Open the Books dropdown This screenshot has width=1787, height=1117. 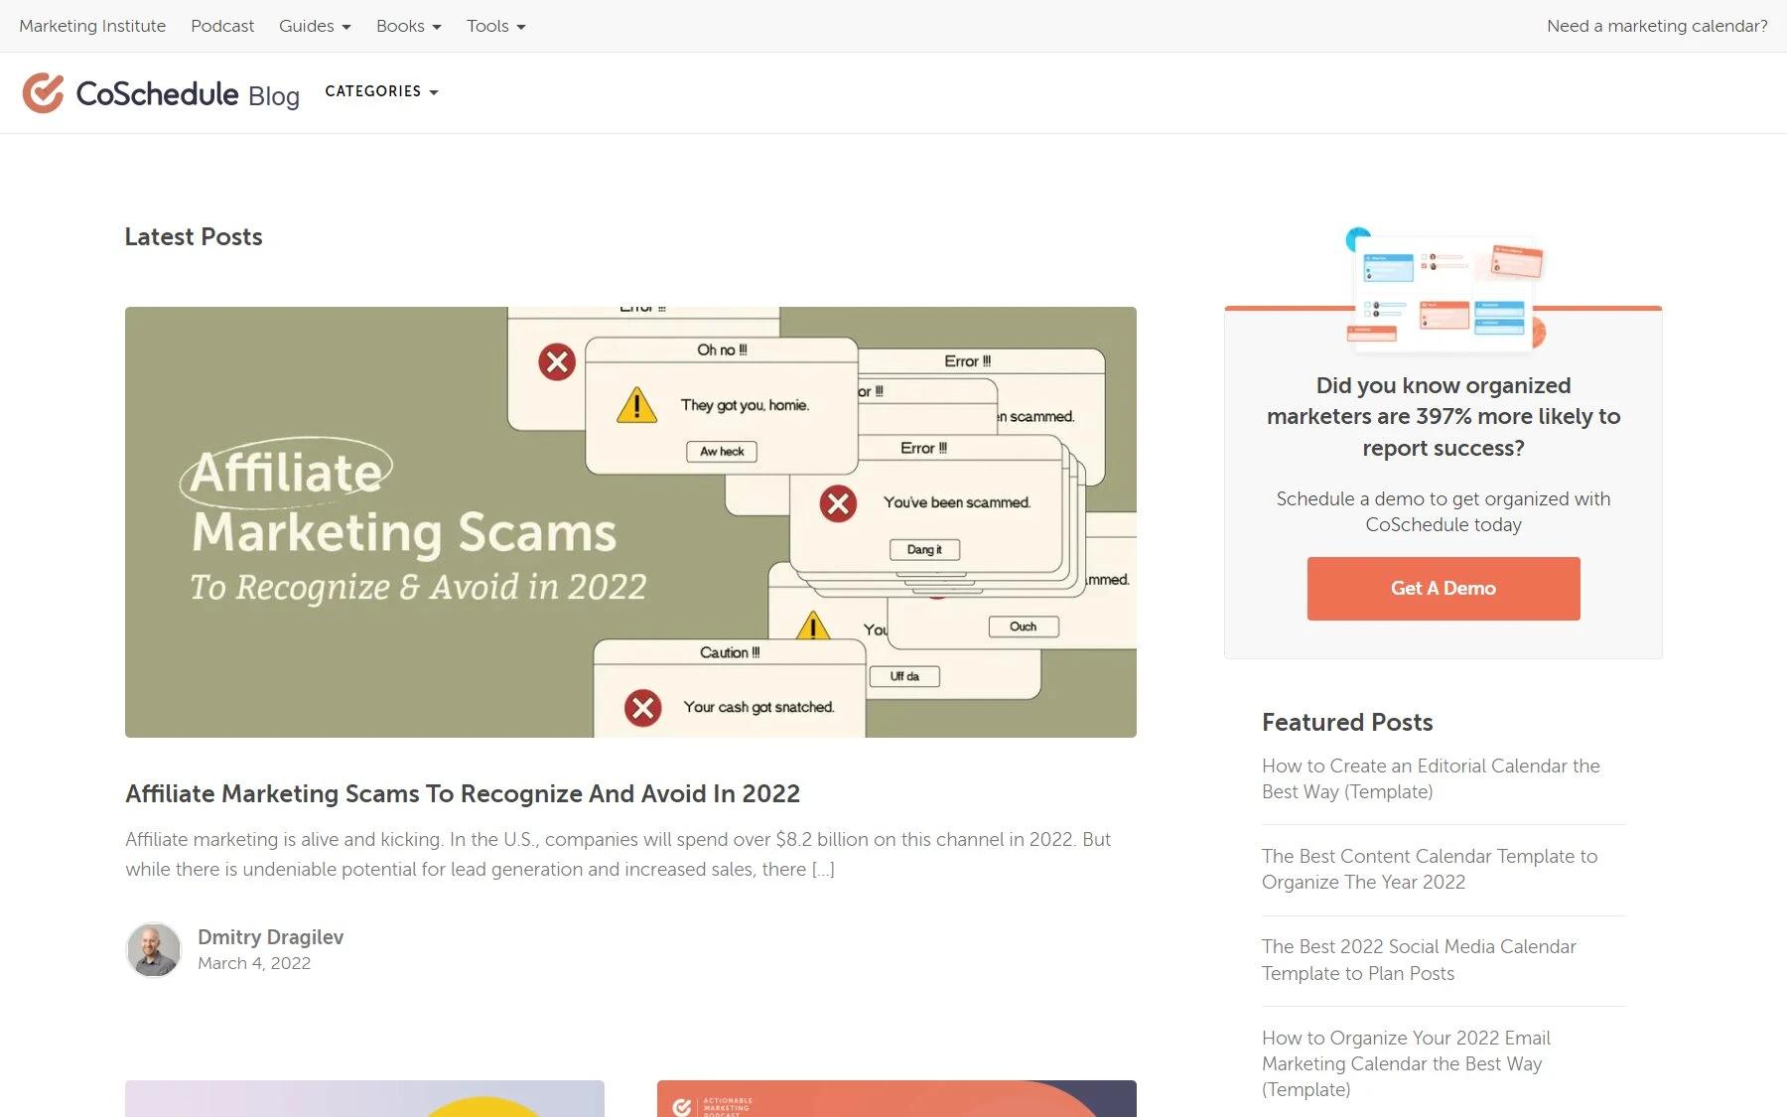[x=408, y=26]
